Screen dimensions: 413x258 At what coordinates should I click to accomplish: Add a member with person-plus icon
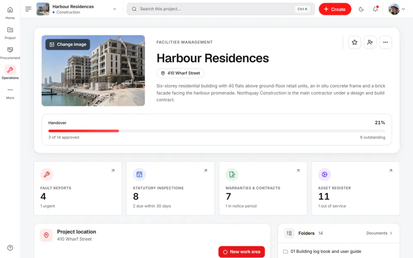(370, 42)
